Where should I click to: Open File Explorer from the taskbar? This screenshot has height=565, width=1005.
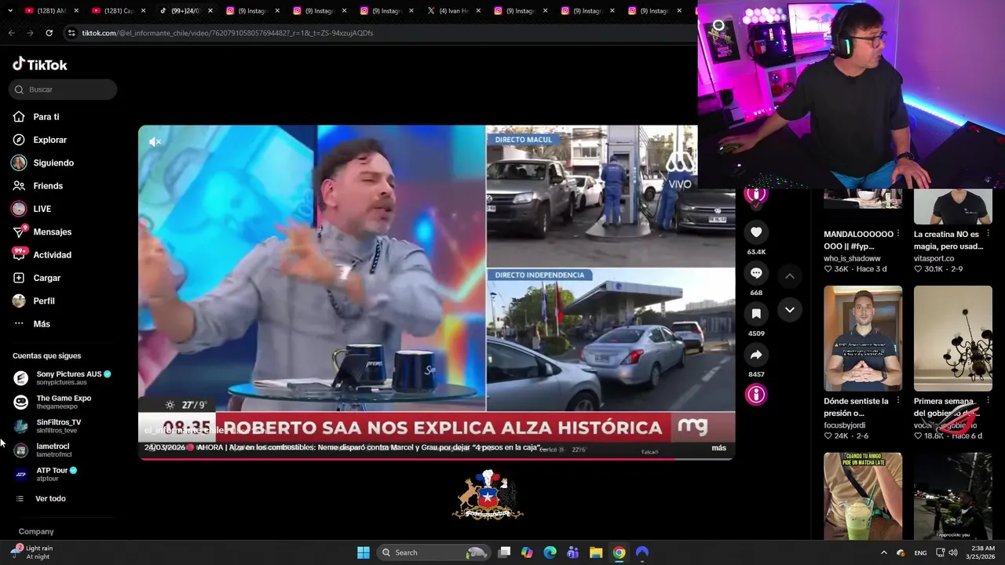pos(596,552)
